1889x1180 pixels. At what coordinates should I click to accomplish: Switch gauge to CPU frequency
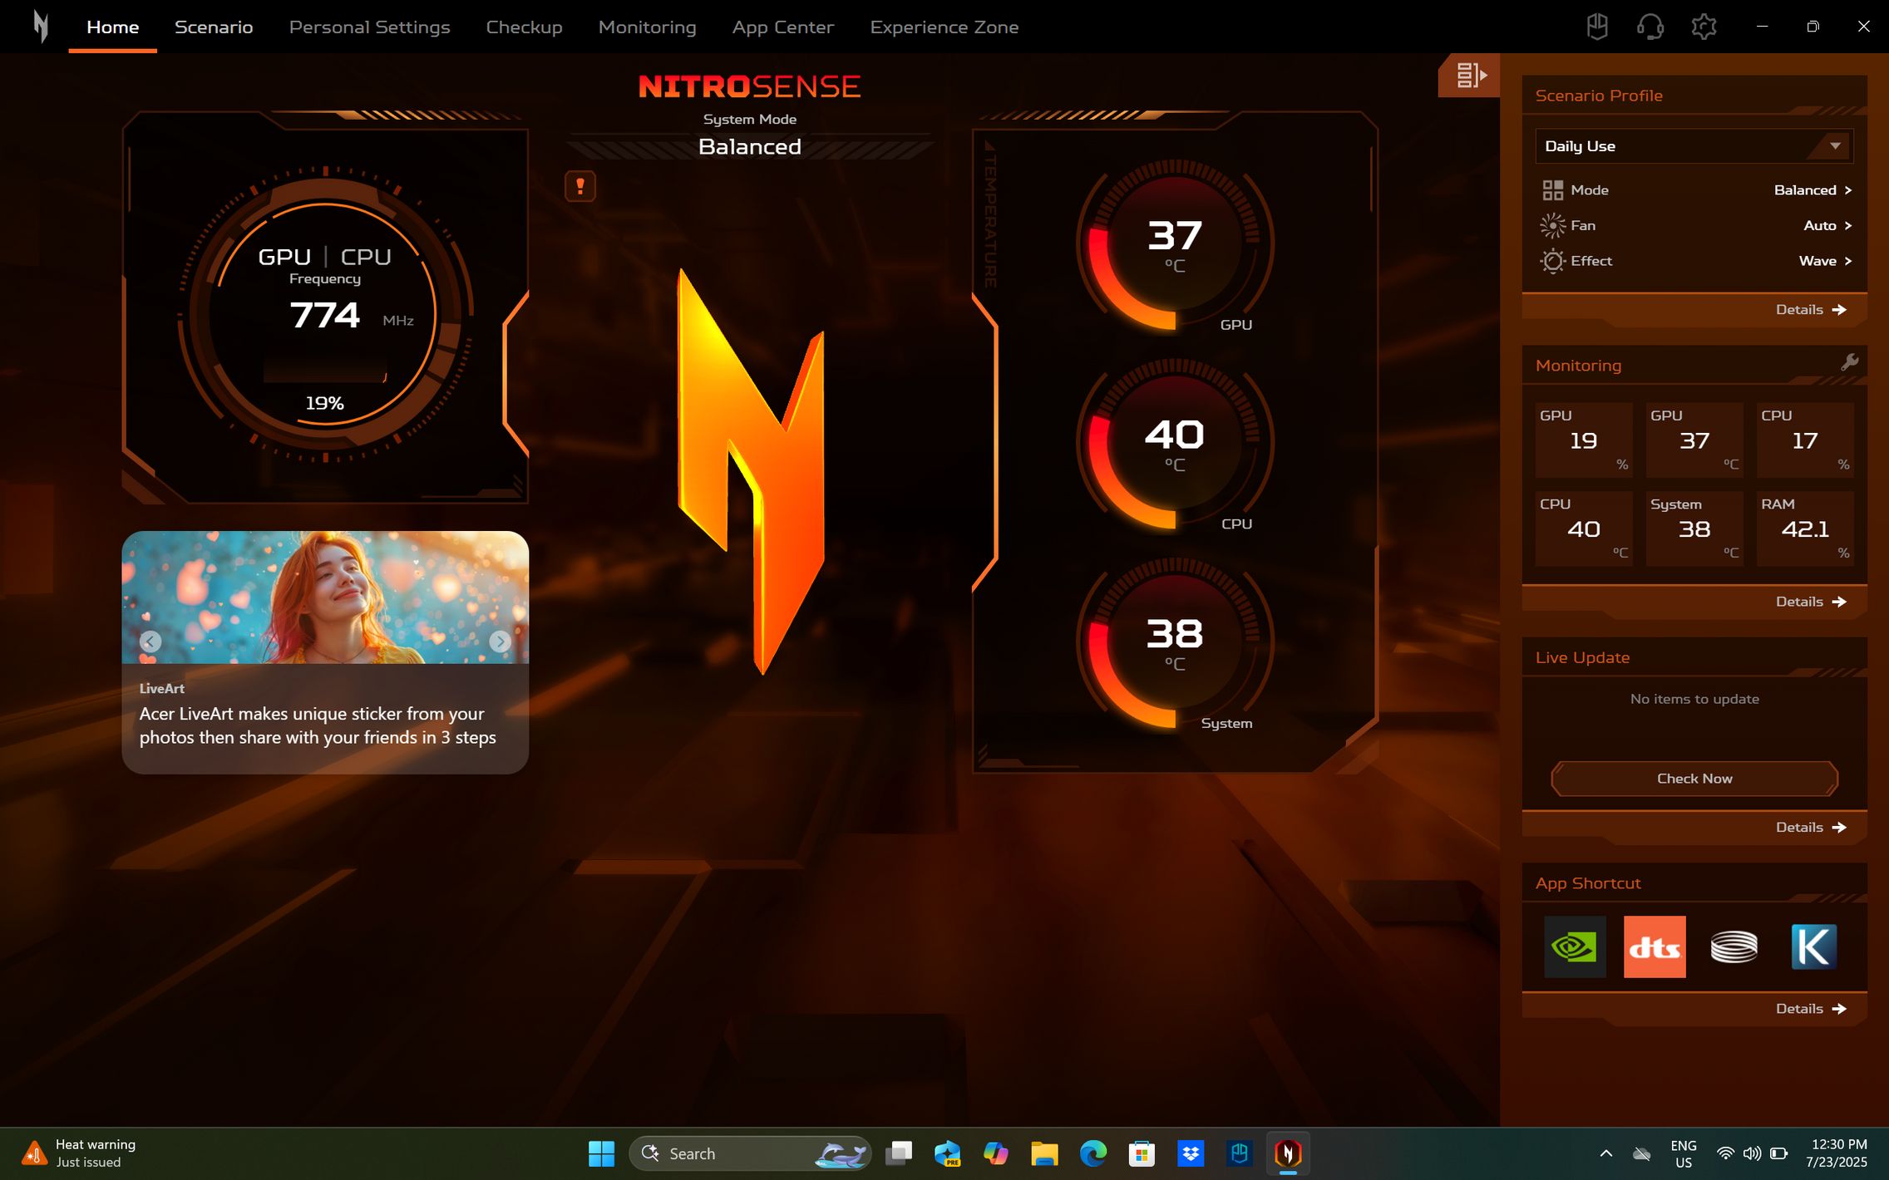point(366,257)
